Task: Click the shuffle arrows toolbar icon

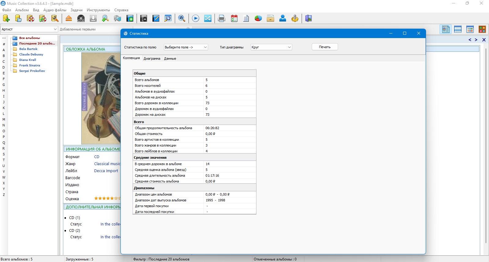Action: [208, 18]
